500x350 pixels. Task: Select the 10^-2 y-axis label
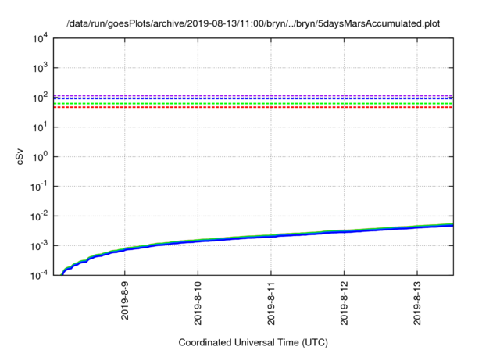click(39, 216)
